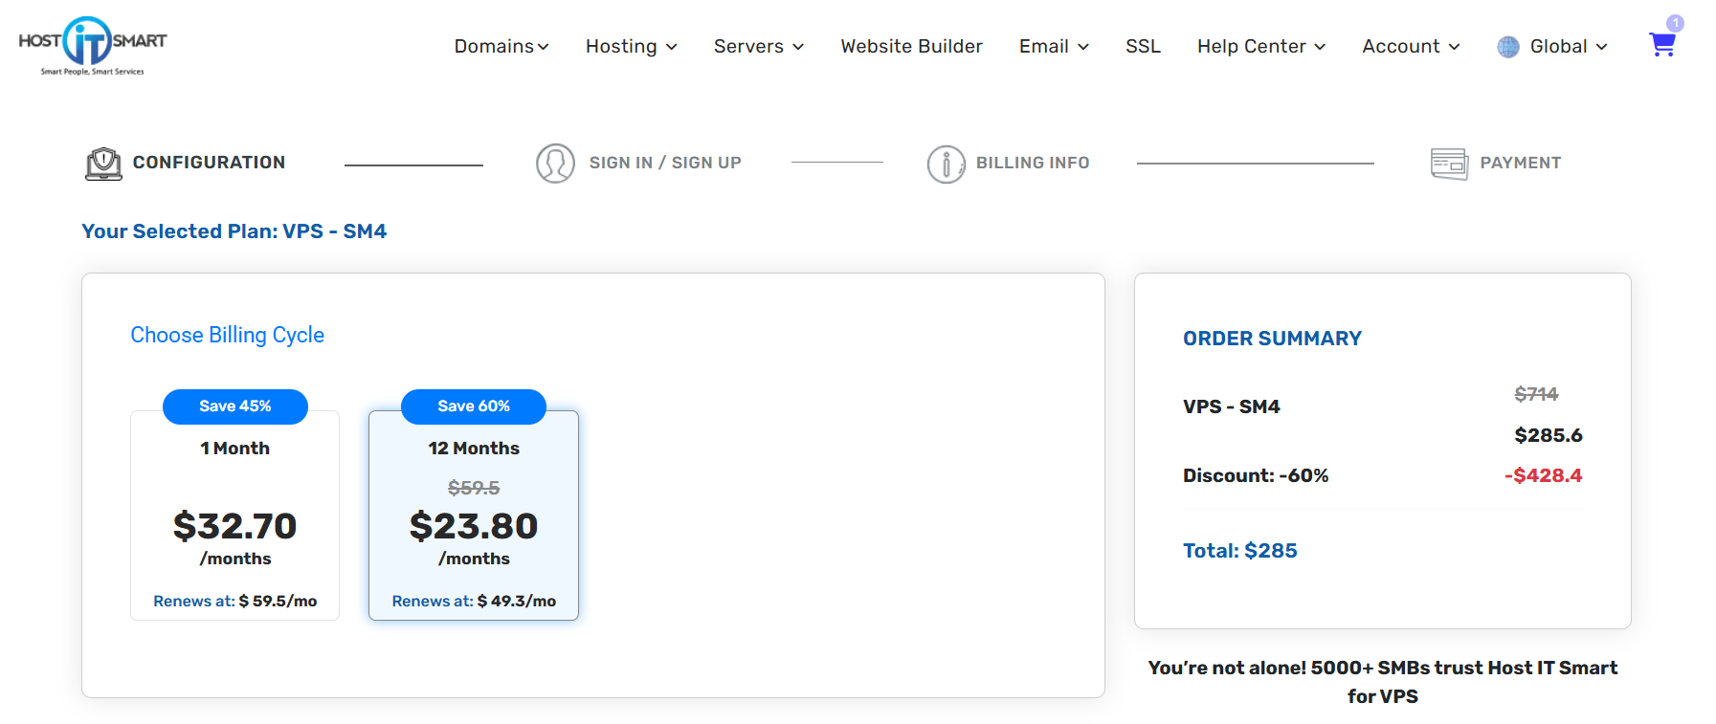
Task: Click the Billing Info step info icon
Action: pos(946,165)
